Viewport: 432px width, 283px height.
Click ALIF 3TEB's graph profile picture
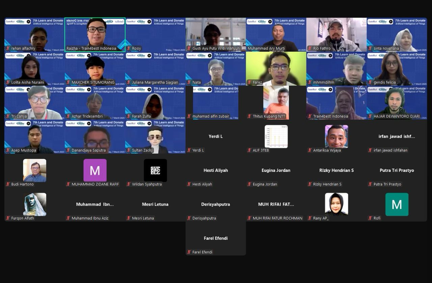276,136
